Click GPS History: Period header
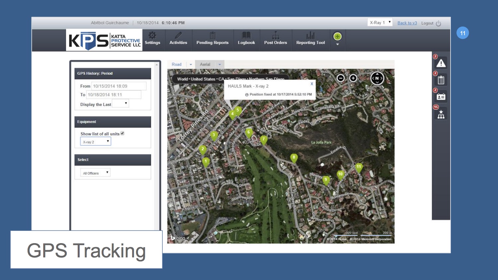The height and width of the screenshot is (280, 498). tap(113, 73)
